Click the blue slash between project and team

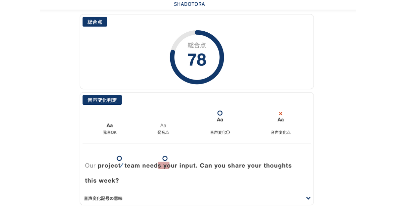(x=122, y=165)
